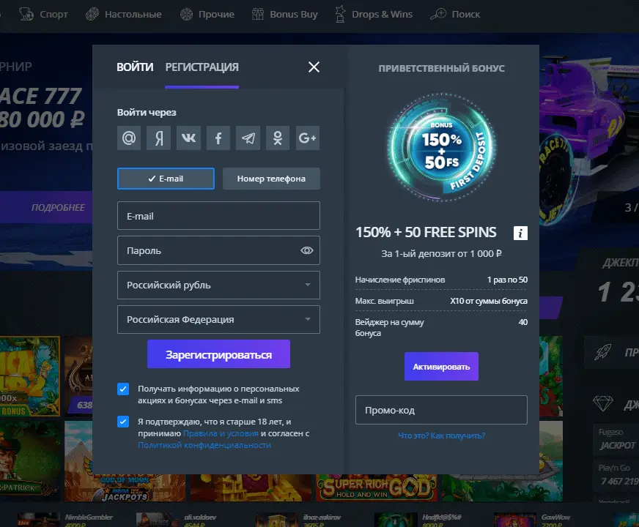The height and width of the screenshot is (527, 639).
Task: Sign in using the Telegram icon
Action: coord(248,138)
